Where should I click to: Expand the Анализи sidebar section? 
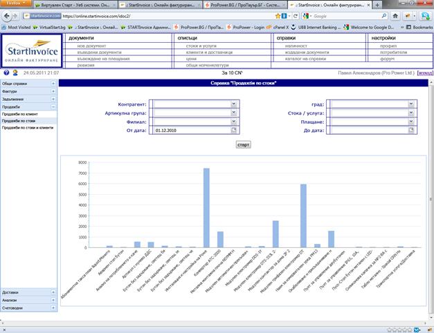(x=53, y=300)
